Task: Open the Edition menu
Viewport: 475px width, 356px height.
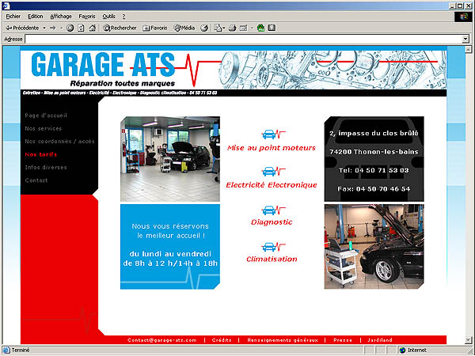Action: pos(35,17)
